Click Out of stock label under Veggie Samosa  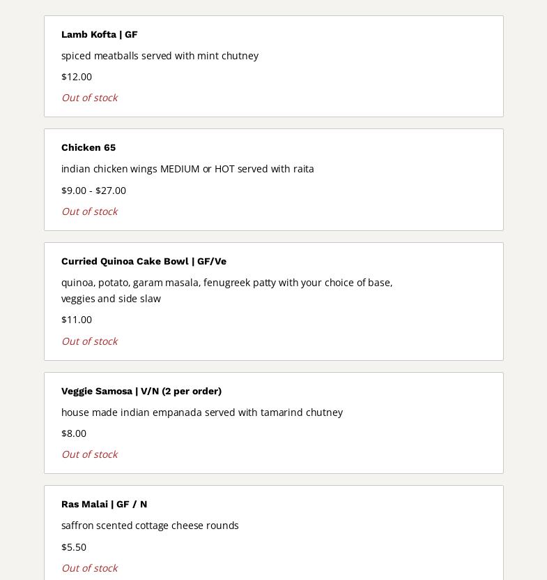tap(89, 454)
